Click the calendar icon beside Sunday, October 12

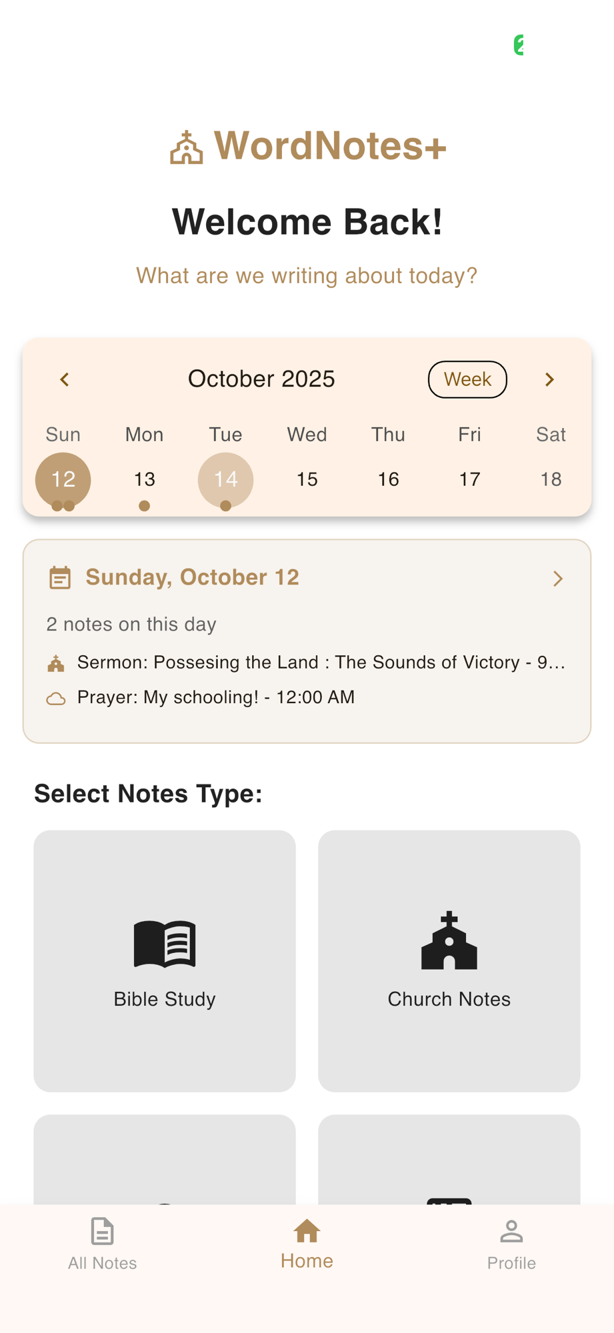pos(60,578)
